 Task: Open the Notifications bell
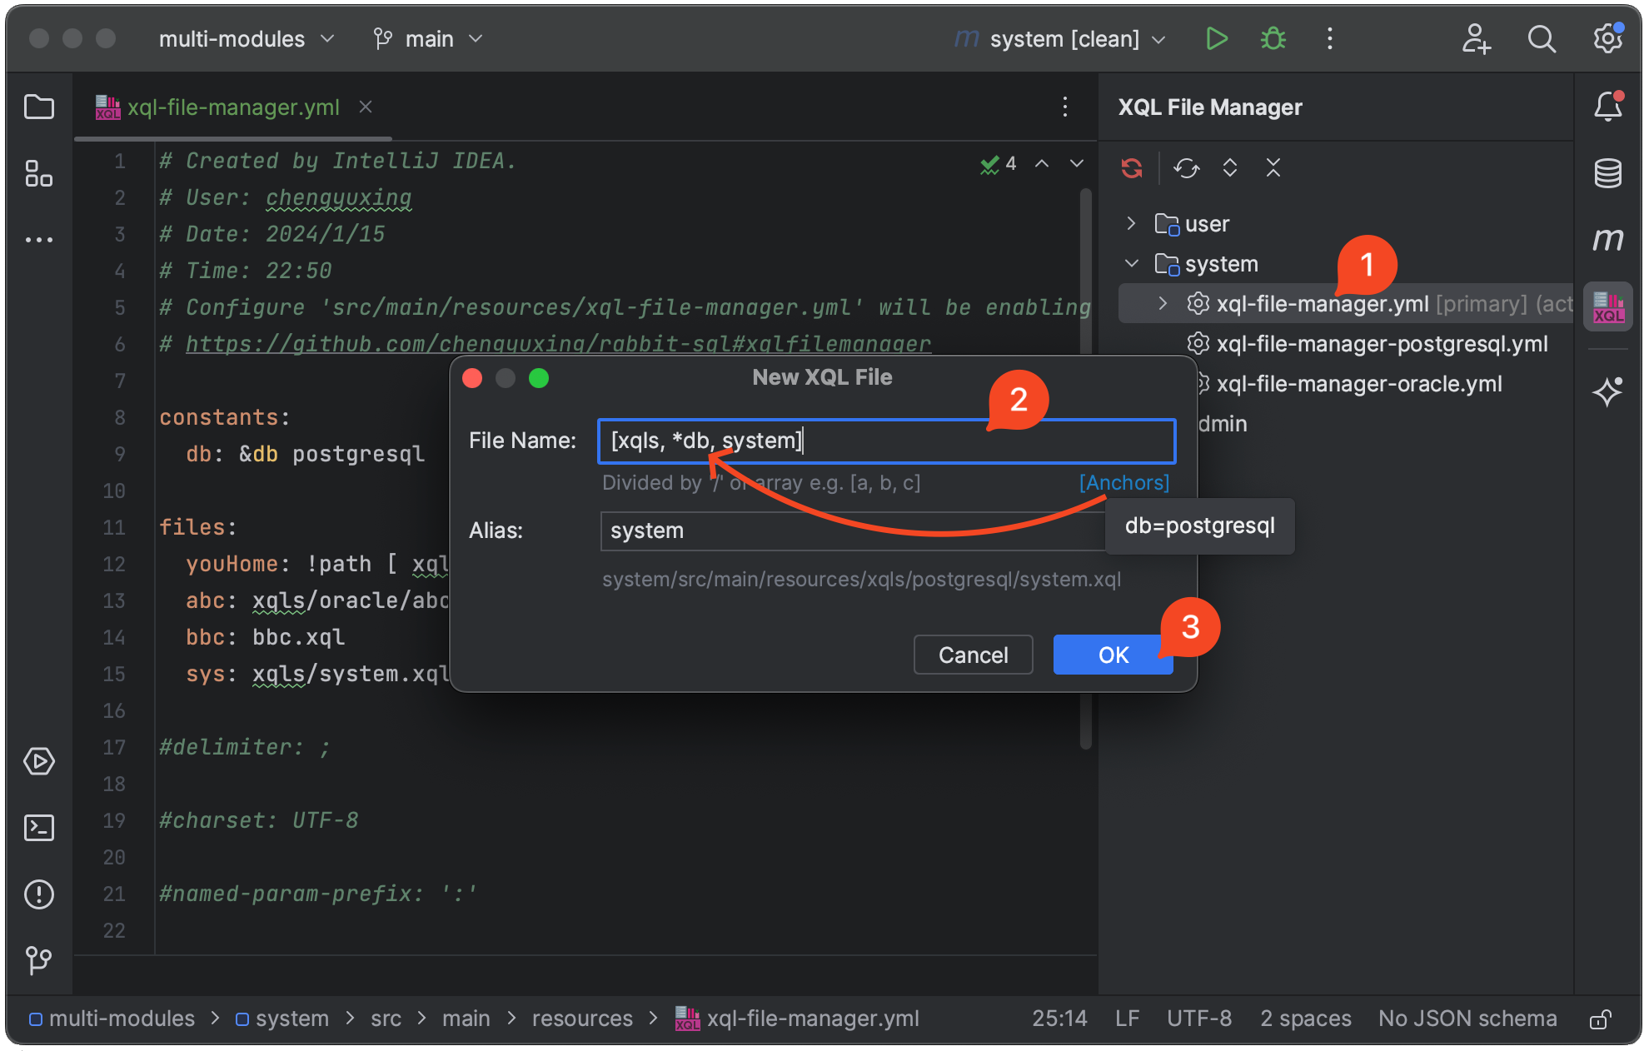tap(1608, 107)
